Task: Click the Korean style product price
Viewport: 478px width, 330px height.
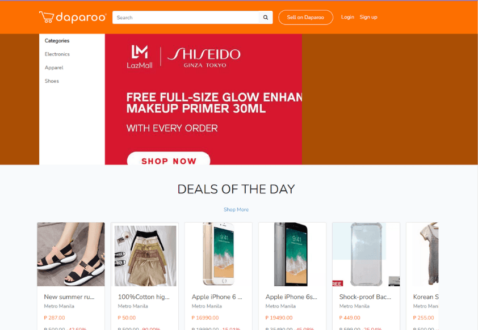Action: pos(424,318)
